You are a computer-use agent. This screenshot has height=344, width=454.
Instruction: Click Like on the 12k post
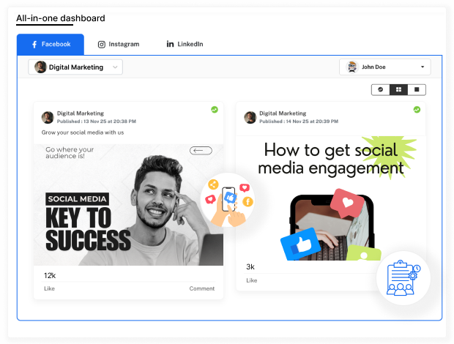(x=49, y=288)
